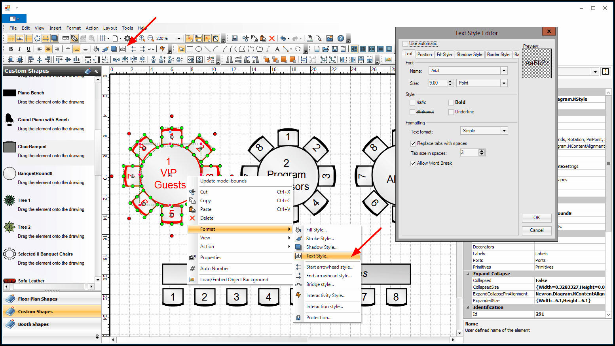The image size is (615, 346).
Task: Select the Pan hand tool
Action: [298, 49]
